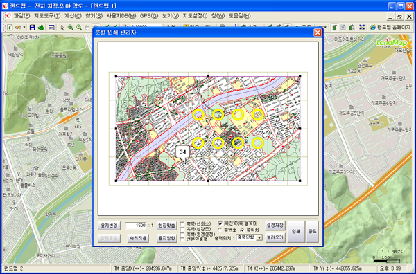The image size is (416, 274).
Task: Open the 찾기(S) menu
Action: [x=94, y=16]
